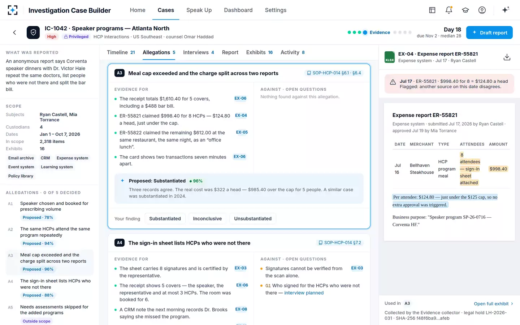Open exhibit tag EX-05 in allegation A3
520x325 pixels.
click(242, 132)
